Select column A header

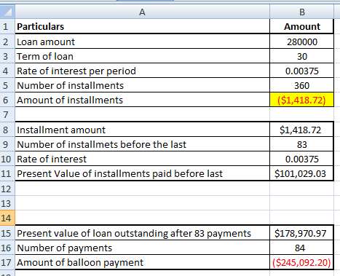142,12
